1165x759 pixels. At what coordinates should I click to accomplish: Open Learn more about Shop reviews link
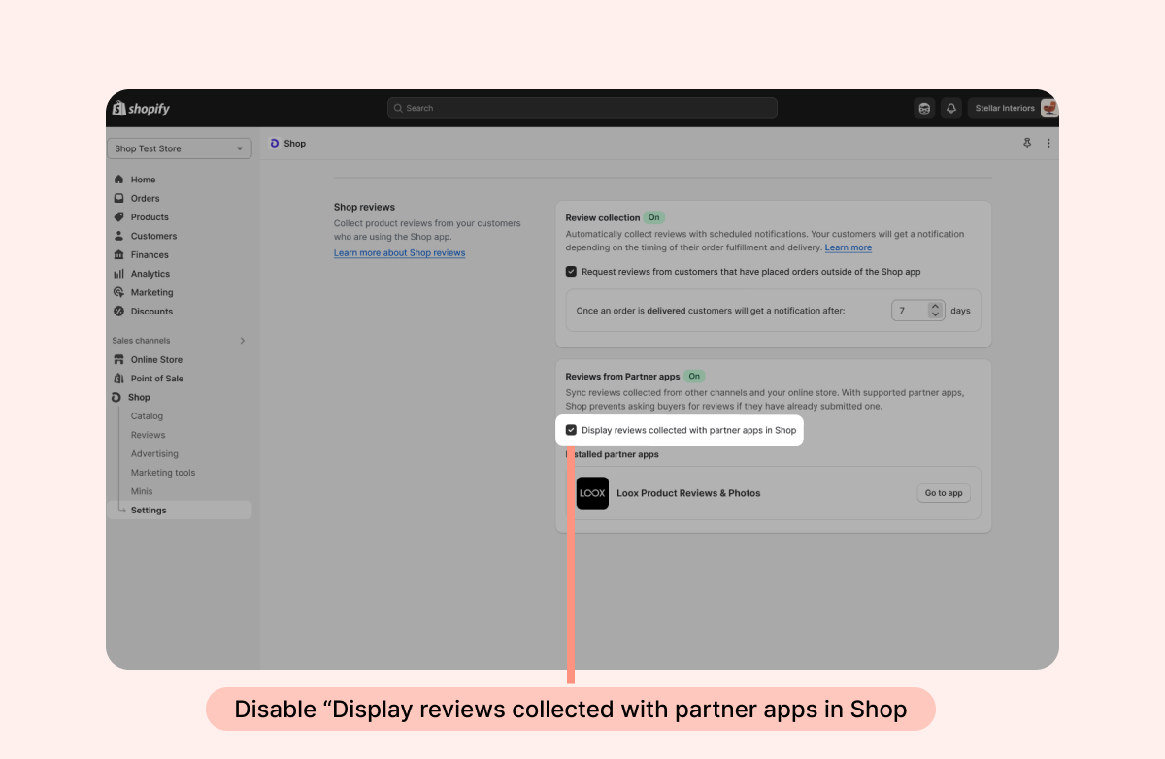[399, 253]
